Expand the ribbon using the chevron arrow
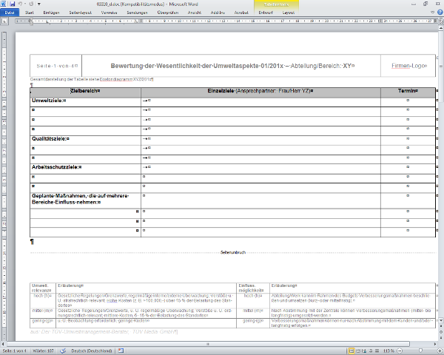 431,13
